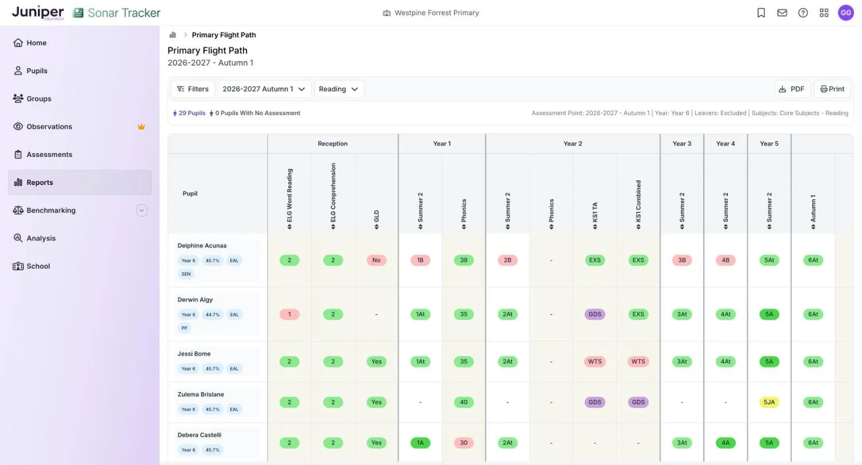Expand the Benchmarking menu chevron
This screenshot has width=862, height=465.
(x=142, y=210)
